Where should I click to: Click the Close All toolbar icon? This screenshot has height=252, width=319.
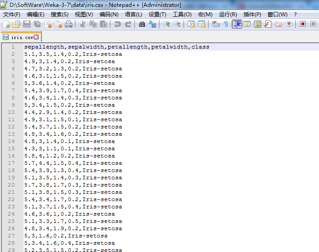click(x=58, y=24)
